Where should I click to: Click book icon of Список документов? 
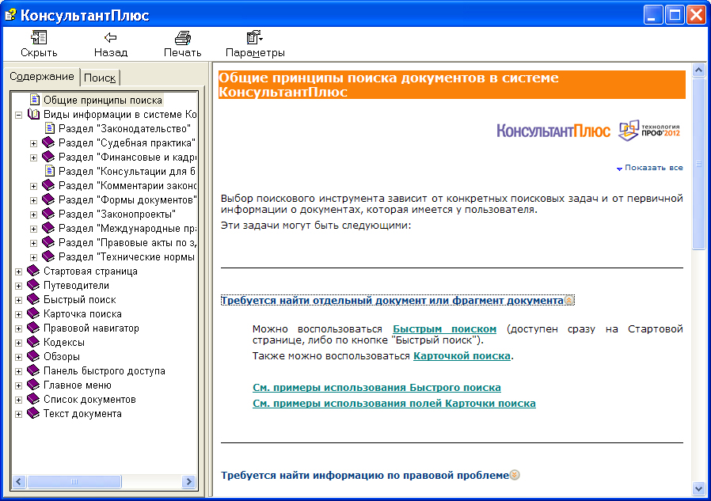33,400
